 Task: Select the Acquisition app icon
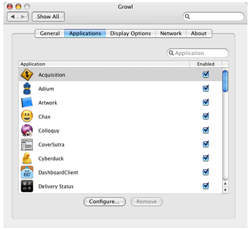click(x=27, y=74)
